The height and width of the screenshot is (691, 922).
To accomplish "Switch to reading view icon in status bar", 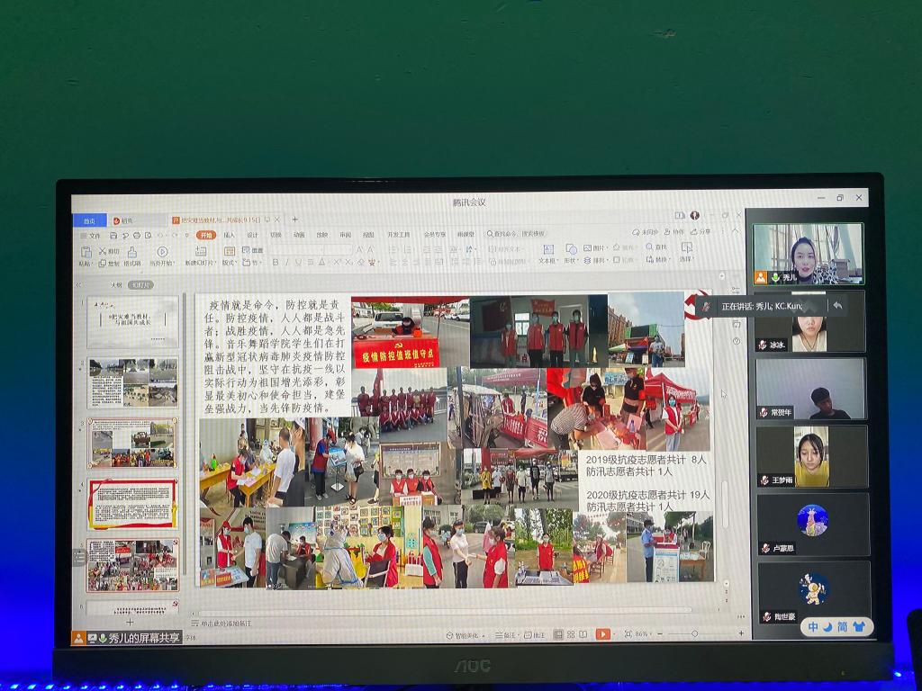I will [583, 634].
